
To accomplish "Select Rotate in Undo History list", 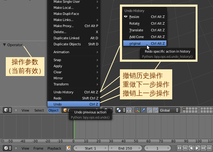I will [145, 23].
